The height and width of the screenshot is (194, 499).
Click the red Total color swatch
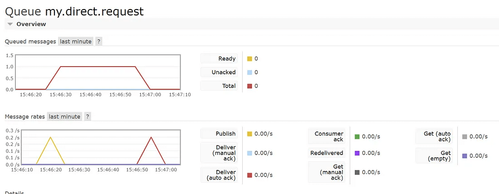(249, 86)
